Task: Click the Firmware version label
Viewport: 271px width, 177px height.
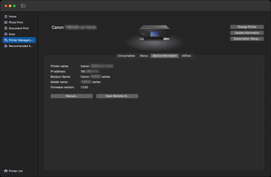Action: tap(62, 87)
